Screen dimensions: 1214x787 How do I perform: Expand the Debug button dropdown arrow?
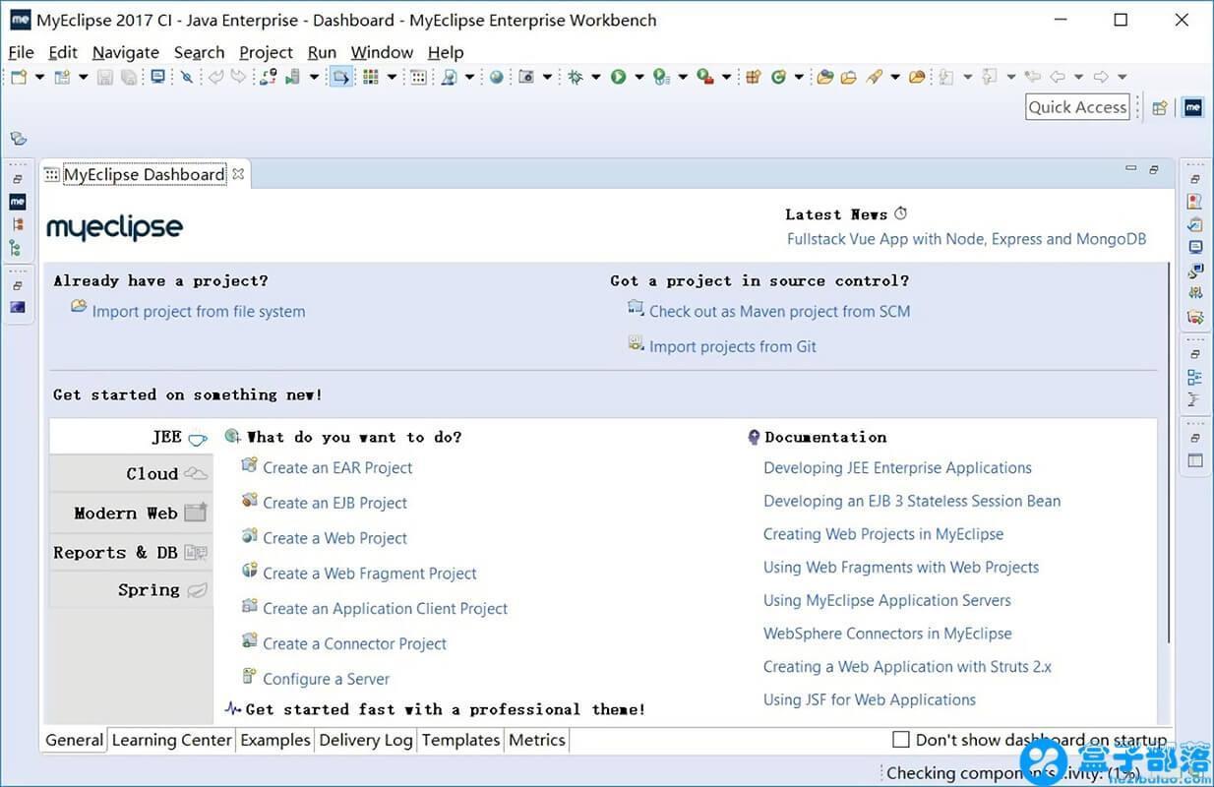point(596,77)
